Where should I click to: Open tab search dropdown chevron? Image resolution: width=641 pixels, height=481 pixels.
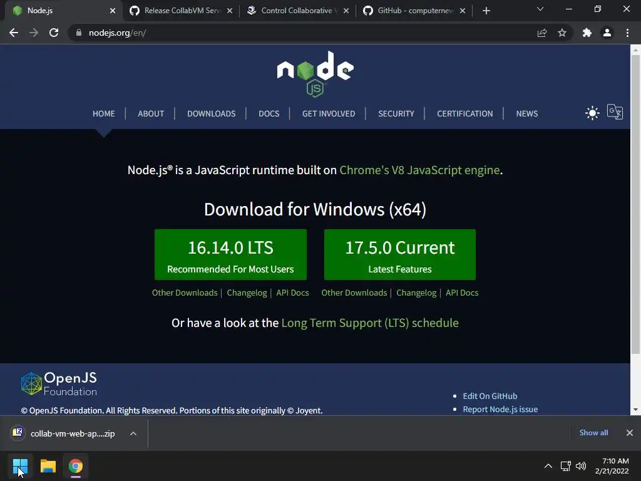pyautogui.click(x=540, y=9)
